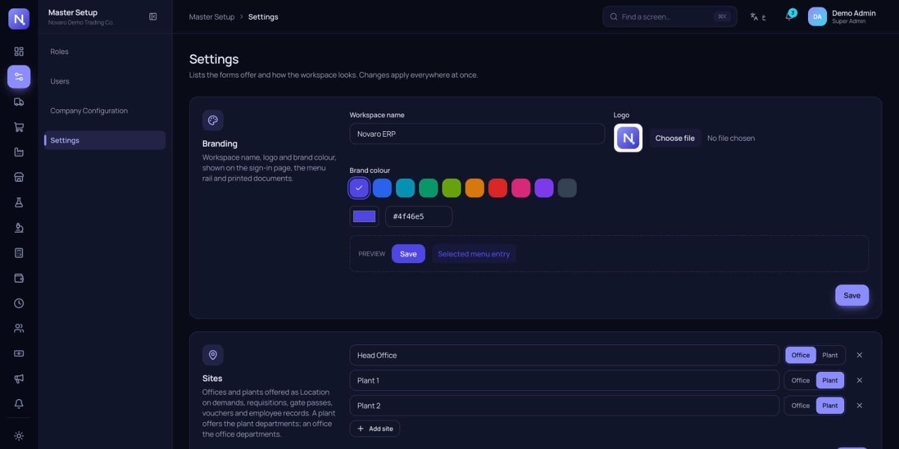This screenshot has width=899, height=449.
Task: Open the banknote cash rail icon
Action: 19,353
